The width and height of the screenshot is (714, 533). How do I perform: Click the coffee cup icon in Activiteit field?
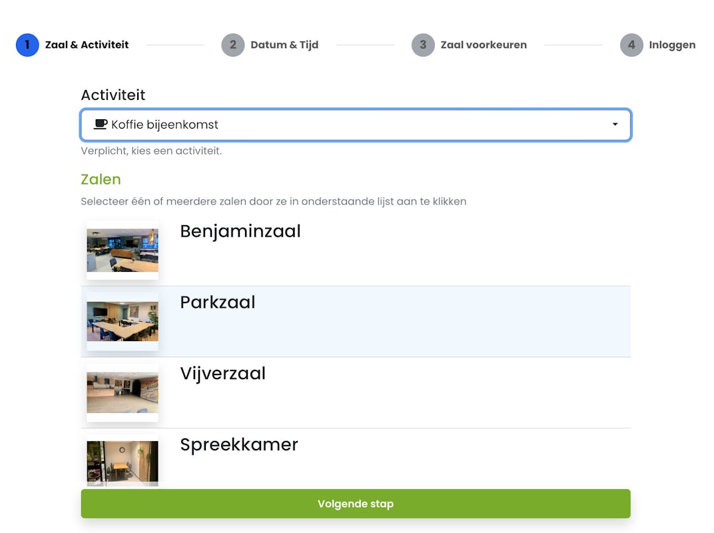pyautogui.click(x=101, y=125)
